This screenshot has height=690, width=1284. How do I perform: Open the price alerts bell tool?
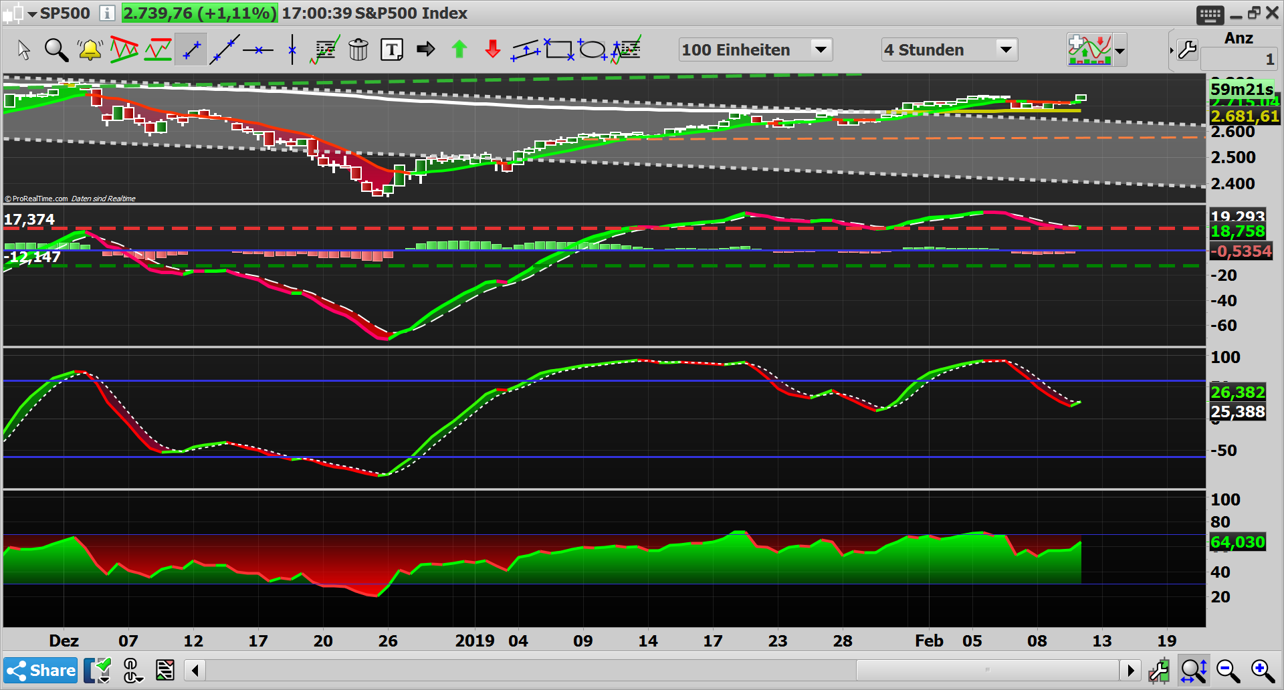pos(90,49)
